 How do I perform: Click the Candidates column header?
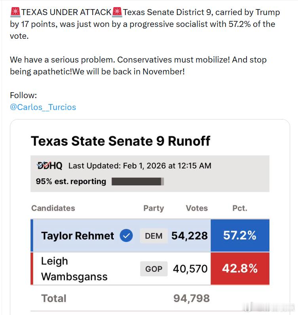[x=53, y=208]
